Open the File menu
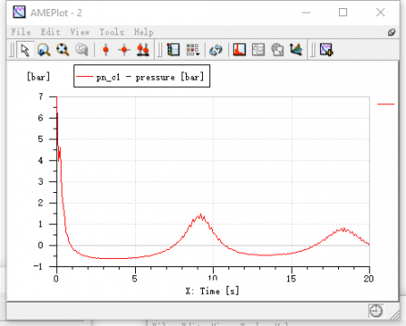 click(21, 32)
